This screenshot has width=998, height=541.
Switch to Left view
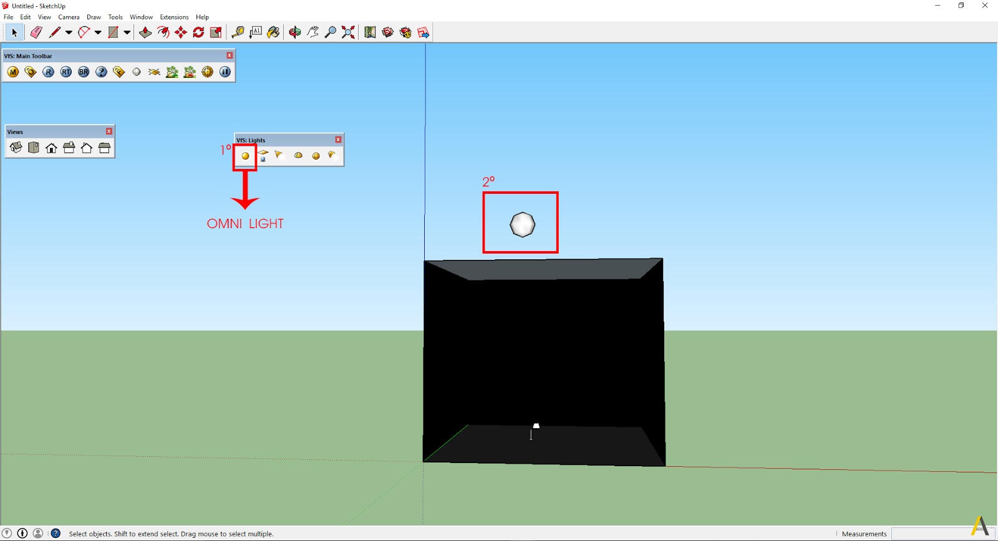click(104, 148)
